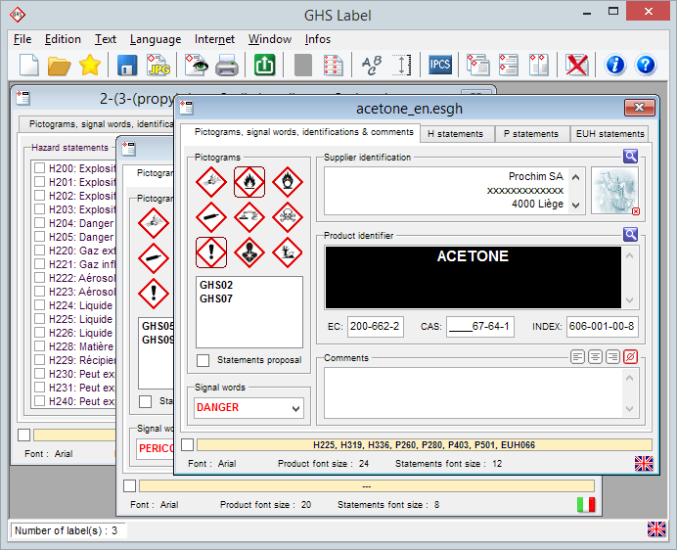Select the exclamation mark pictogram in acetone window
This screenshot has height=550, width=677.
click(x=211, y=252)
